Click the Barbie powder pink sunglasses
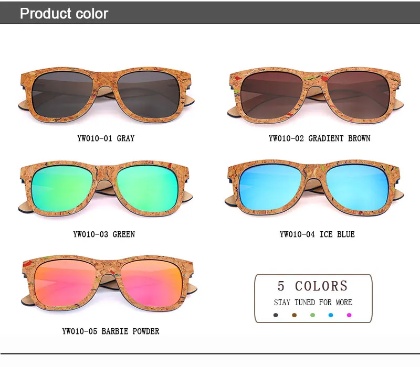420x367 pixels. [x=109, y=284]
